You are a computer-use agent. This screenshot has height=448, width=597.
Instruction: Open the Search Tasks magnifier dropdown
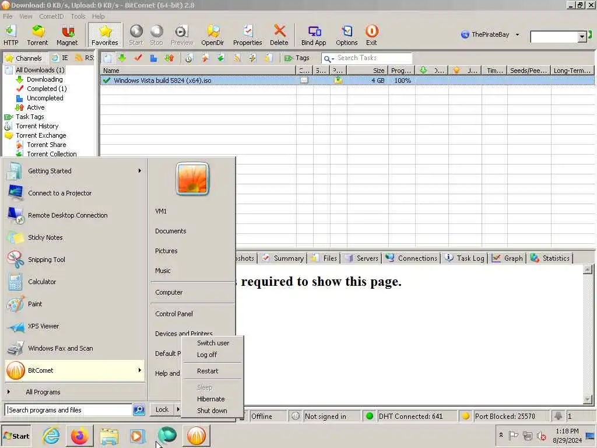pyautogui.click(x=329, y=58)
